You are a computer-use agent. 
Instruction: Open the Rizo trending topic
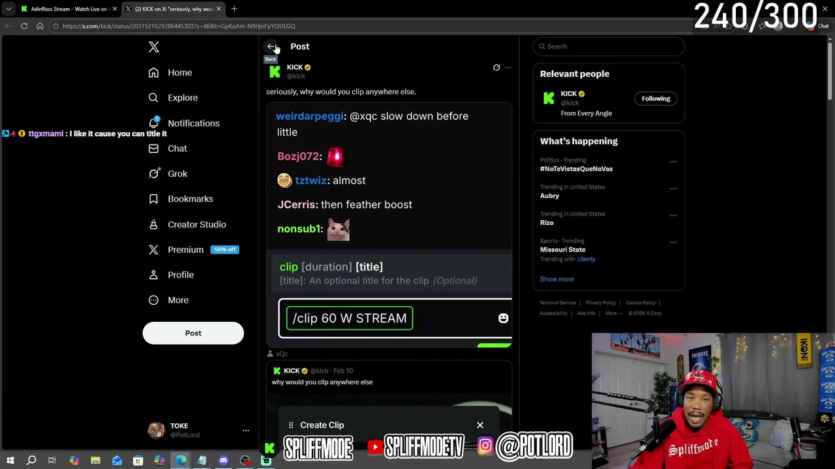click(x=547, y=223)
